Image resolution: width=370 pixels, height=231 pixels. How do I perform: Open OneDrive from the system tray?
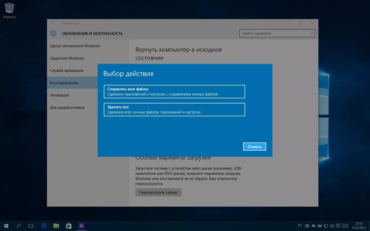coord(313,226)
